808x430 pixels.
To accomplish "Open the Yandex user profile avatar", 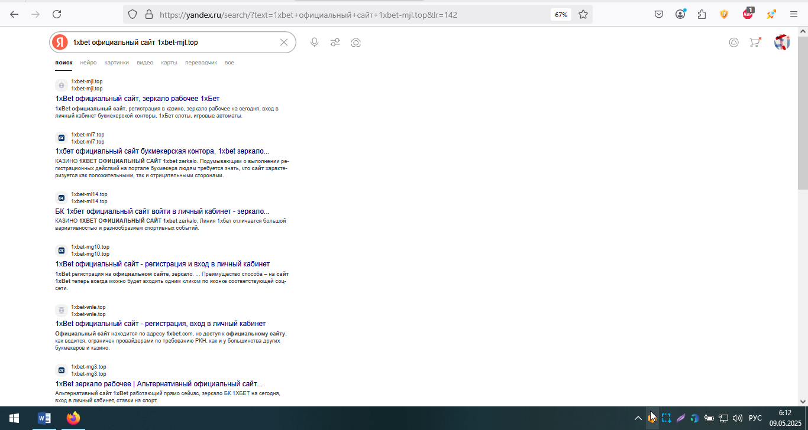I will click(782, 43).
